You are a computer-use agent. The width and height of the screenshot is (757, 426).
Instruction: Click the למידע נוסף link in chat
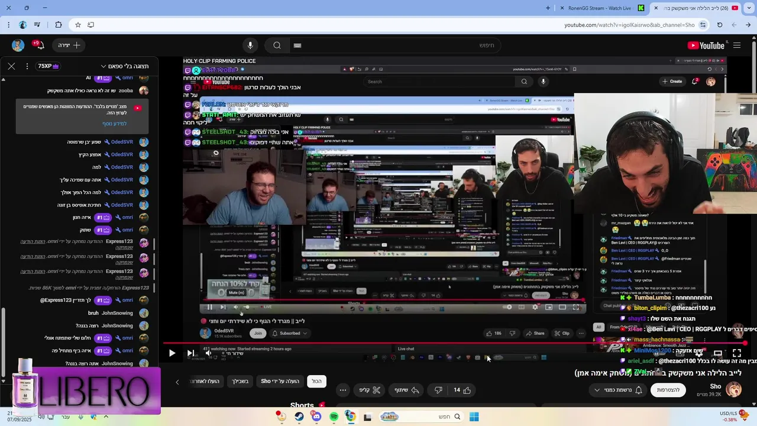[114, 124]
